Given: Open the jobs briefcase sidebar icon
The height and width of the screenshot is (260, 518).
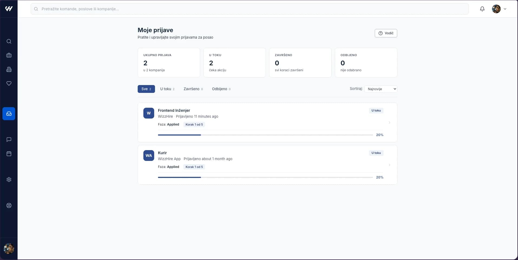Looking at the screenshot, I should (x=9, y=55).
